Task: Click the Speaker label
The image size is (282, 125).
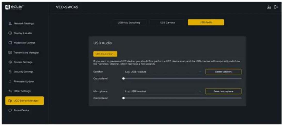Action: point(98,72)
